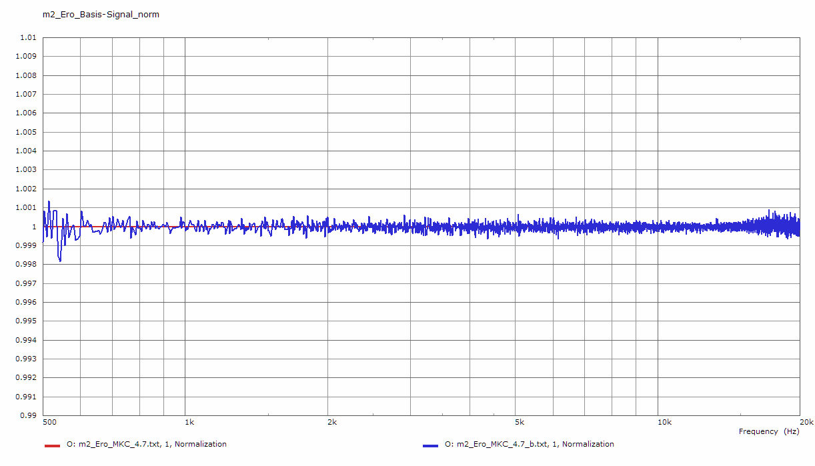Image resolution: width=815 pixels, height=466 pixels.
Task: Click the 0.999 y-axis tick label
Action: click(x=25, y=245)
